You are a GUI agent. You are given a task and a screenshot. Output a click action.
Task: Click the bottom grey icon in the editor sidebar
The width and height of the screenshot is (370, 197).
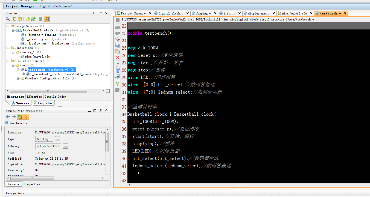tap(118, 90)
